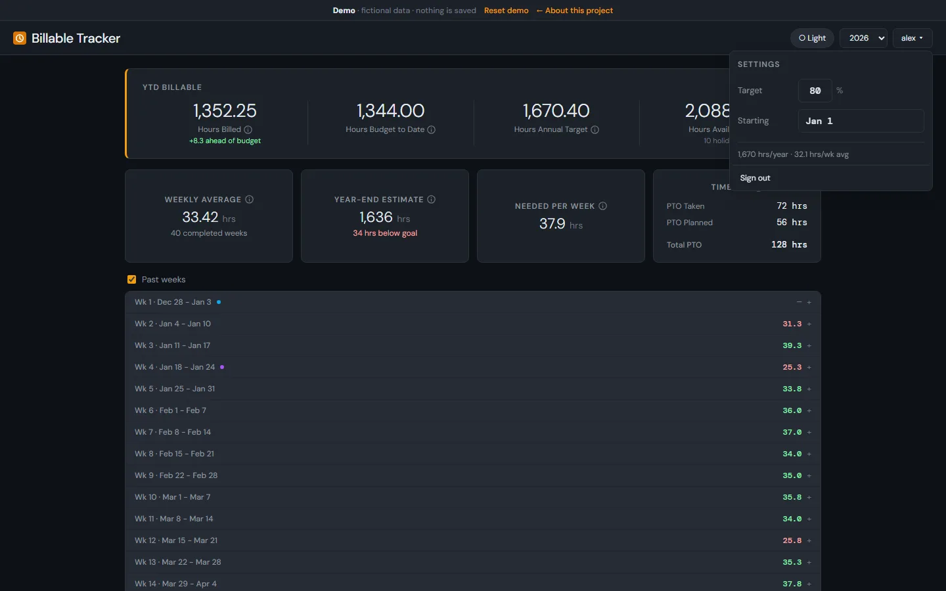Open the Year-End Estimate info icon

tap(432, 200)
